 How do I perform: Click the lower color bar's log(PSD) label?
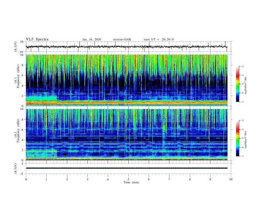coord(246,140)
